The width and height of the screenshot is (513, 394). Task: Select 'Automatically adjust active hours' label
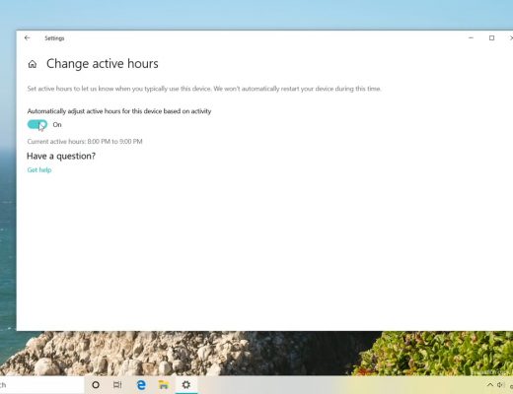(x=119, y=111)
